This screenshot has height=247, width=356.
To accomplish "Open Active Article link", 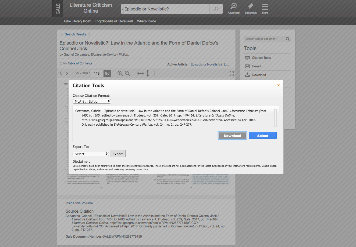I will click(x=210, y=64).
